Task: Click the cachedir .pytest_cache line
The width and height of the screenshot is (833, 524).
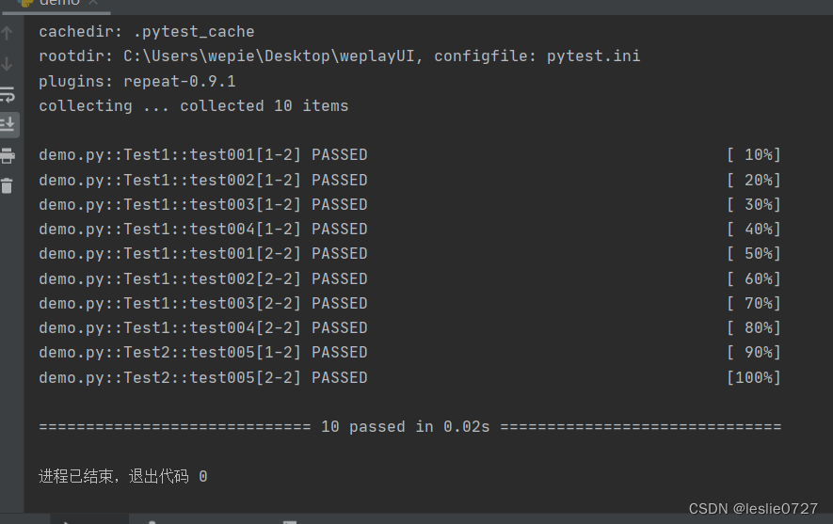Action: click(x=147, y=32)
